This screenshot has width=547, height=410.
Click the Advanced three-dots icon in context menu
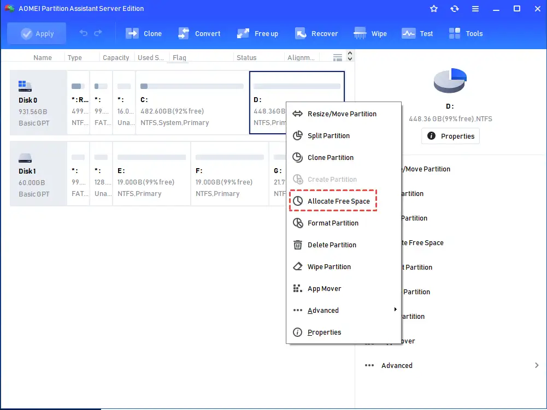[298, 310]
